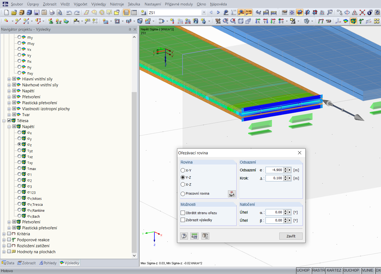Click the help icon in Ořezávací rovina dialog
381x274 pixels.
184,236
